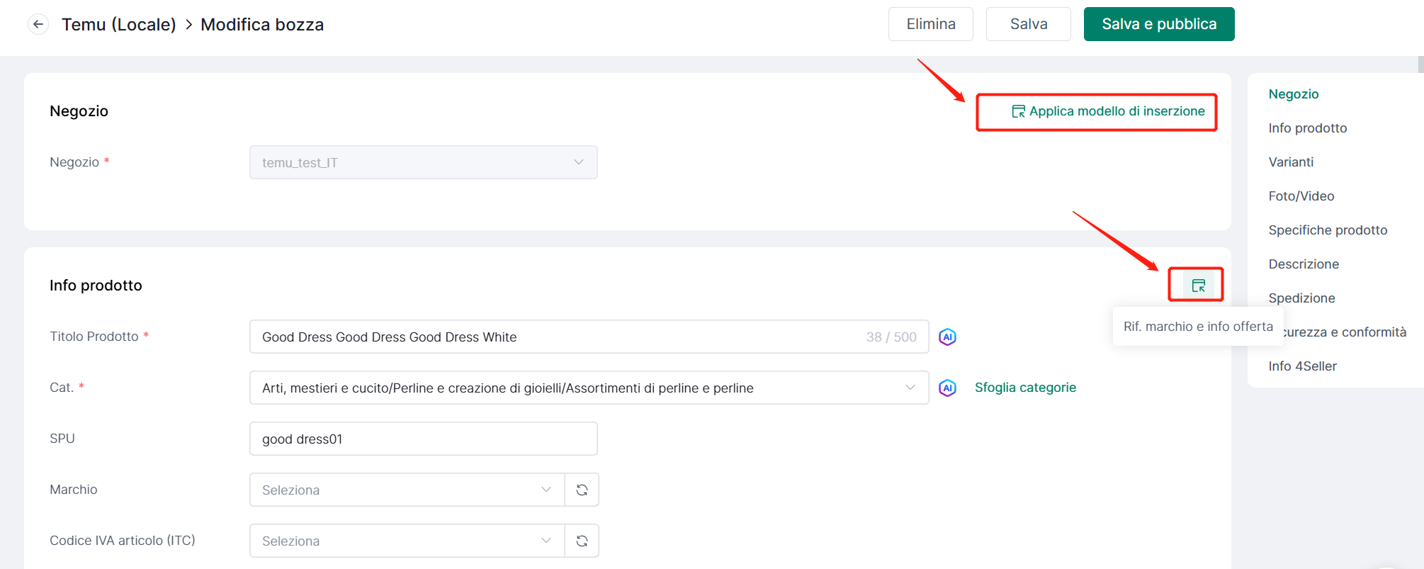
Task: Jump to the Spedizione section
Action: [1301, 298]
